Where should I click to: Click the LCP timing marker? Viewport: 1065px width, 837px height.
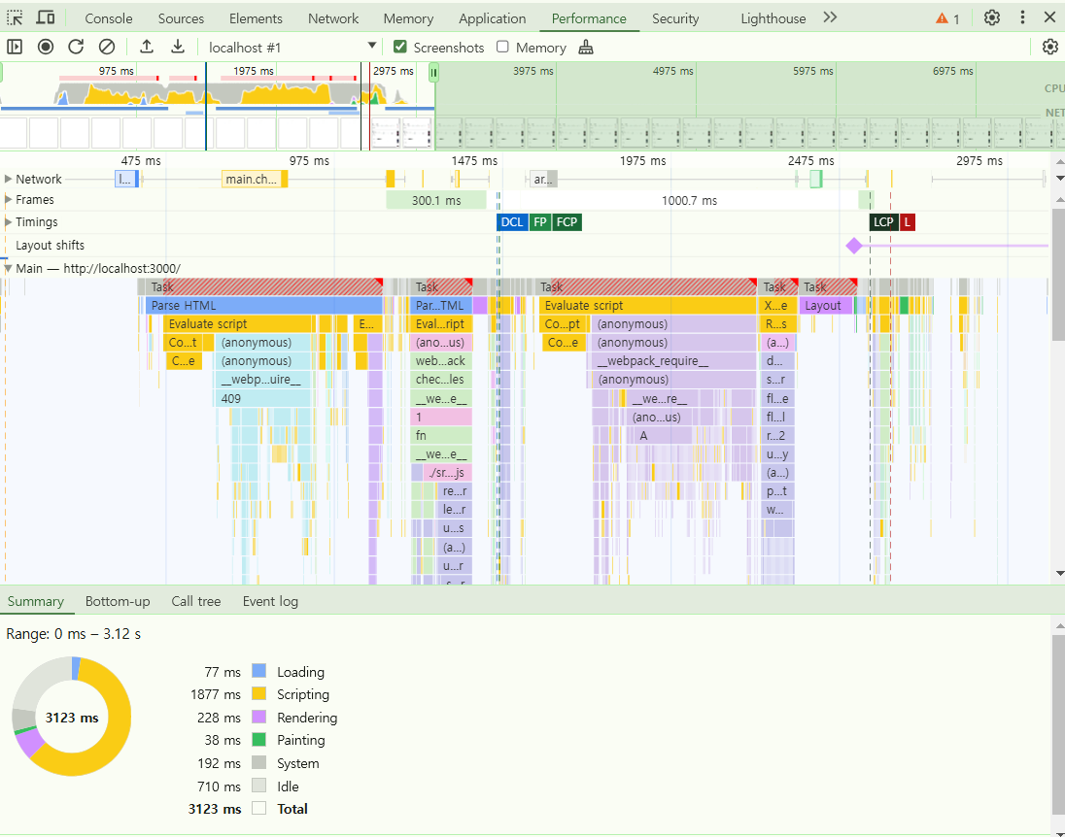click(883, 222)
